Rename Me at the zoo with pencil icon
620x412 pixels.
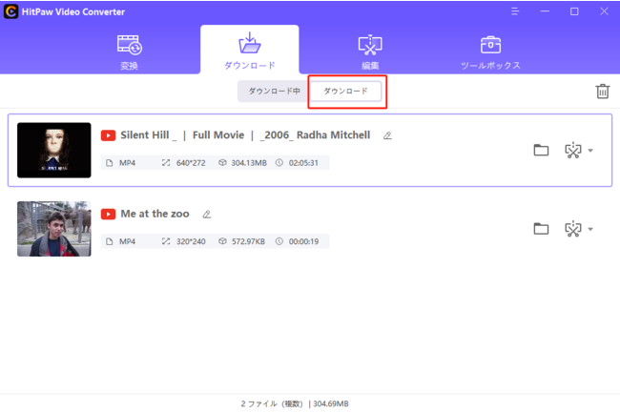tap(206, 215)
